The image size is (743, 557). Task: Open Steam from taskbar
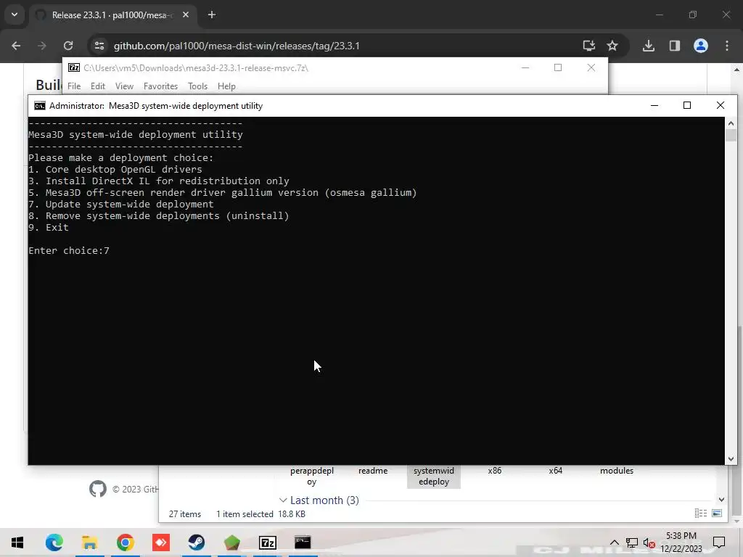point(196,542)
